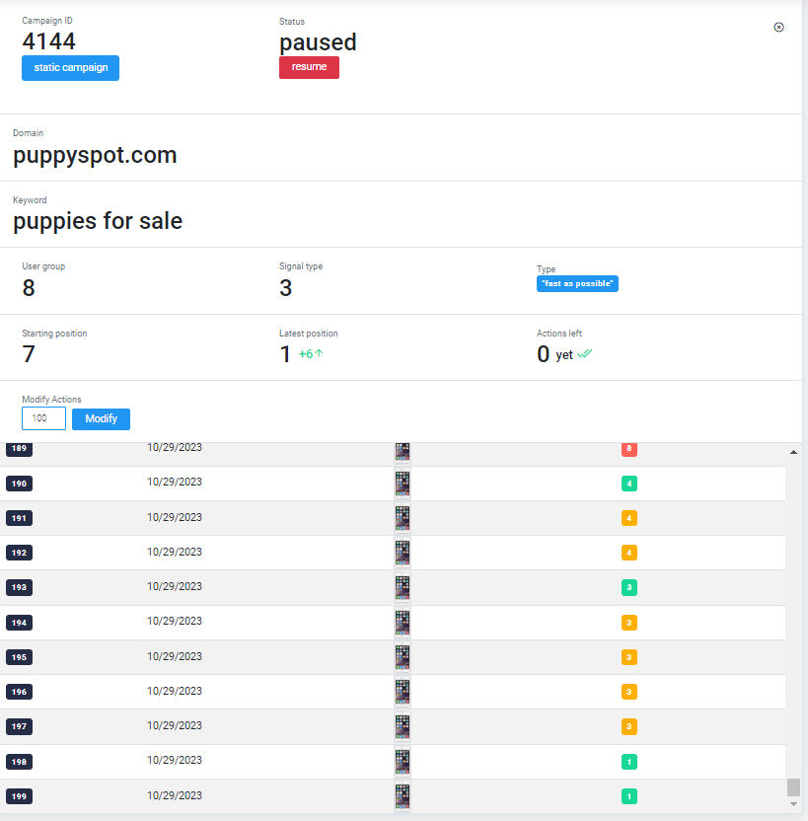Select the User group value 8
The image size is (808, 821).
(x=29, y=288)
